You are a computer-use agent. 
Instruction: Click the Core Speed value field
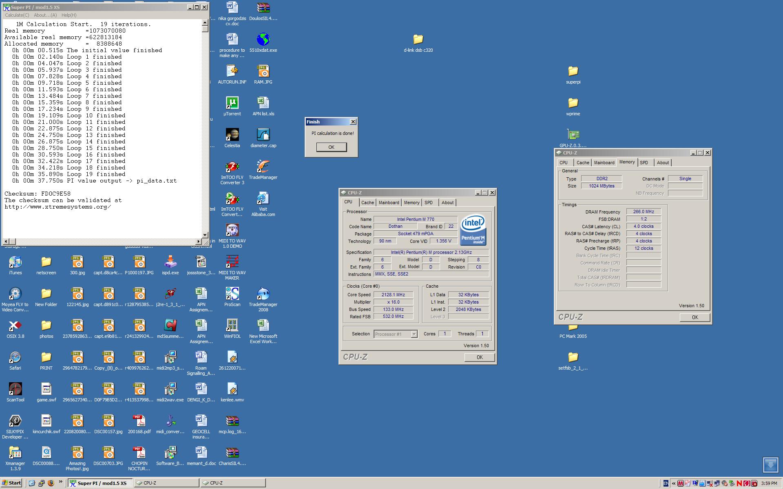[393, 295]
